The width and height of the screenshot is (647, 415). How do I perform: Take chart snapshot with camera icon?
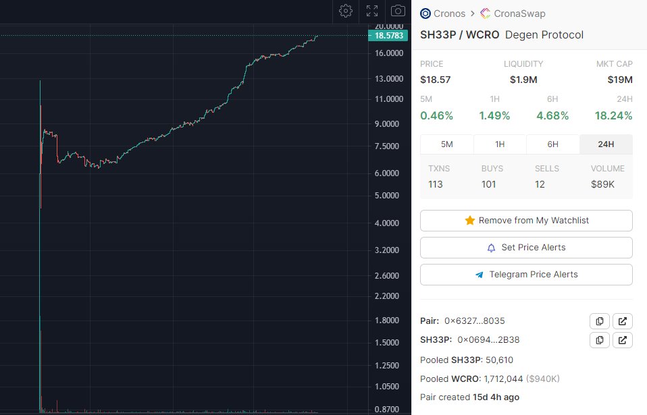pos(398,11)
